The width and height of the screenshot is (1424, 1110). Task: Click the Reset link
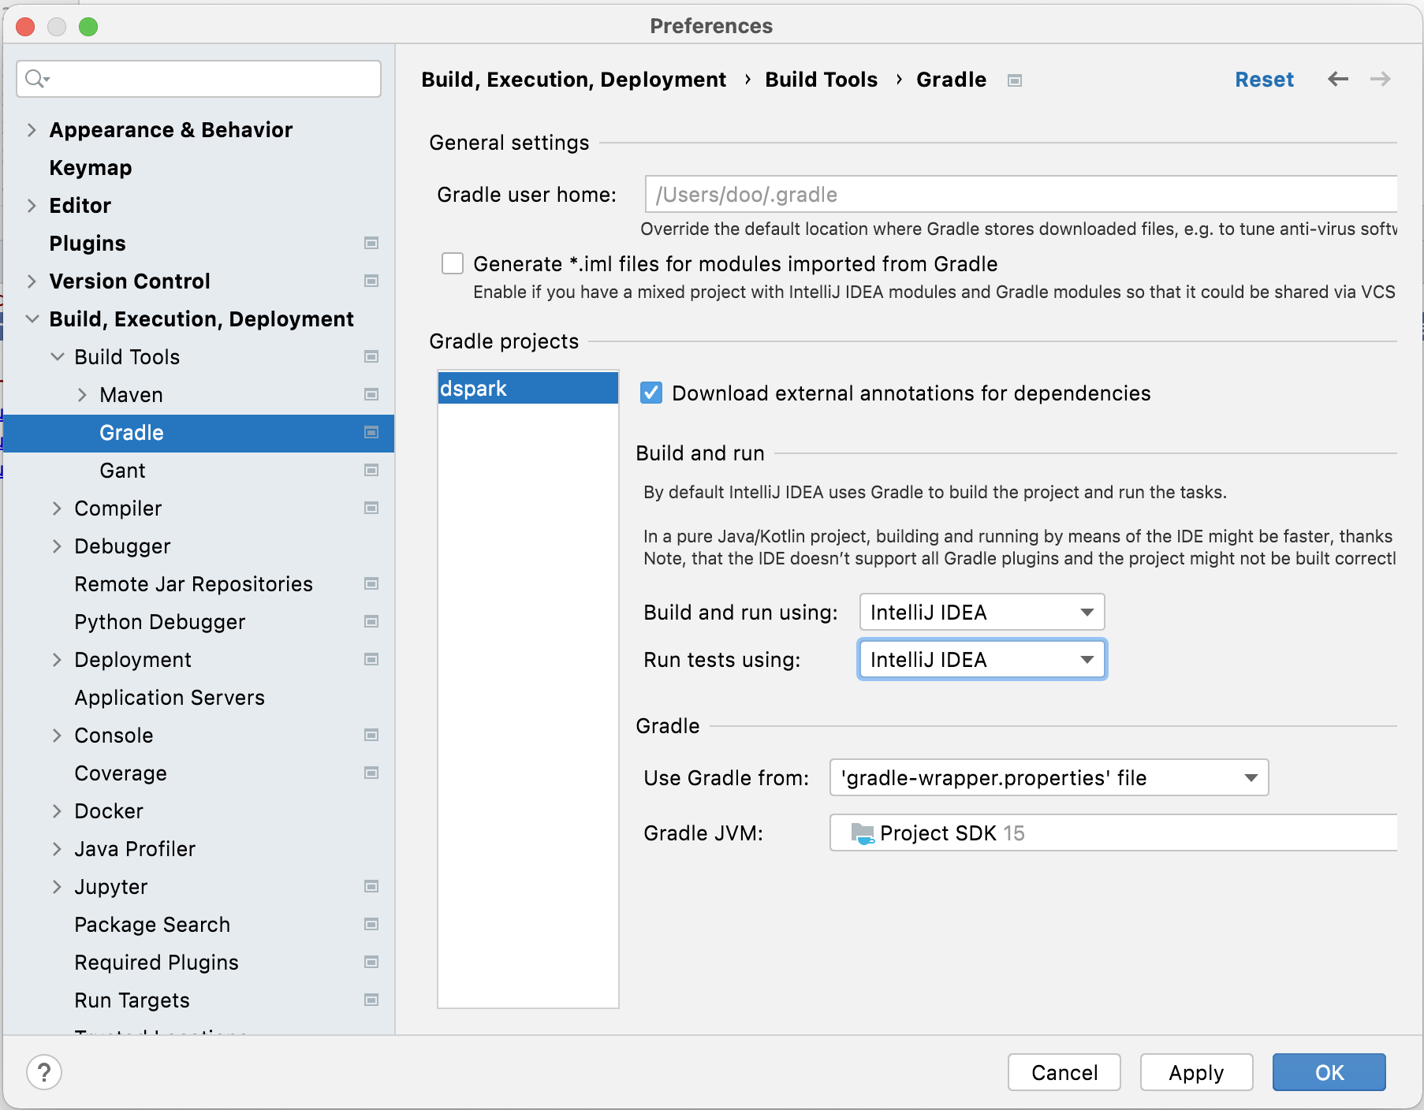pos(1264,79)
